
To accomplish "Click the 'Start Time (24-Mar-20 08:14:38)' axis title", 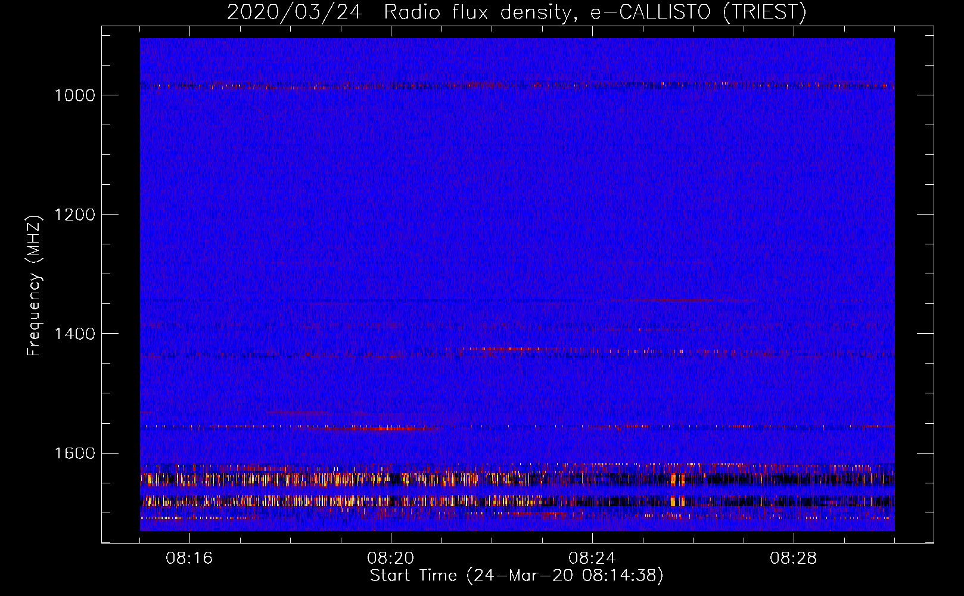I will [x=517, y=576].
